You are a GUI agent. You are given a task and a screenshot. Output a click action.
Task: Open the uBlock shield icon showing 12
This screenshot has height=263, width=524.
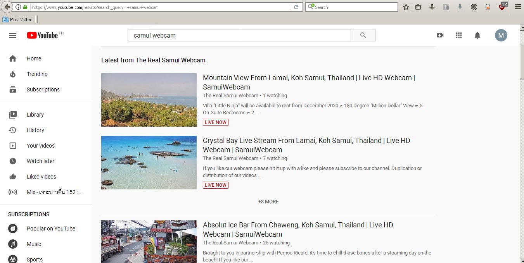[503, 6]
